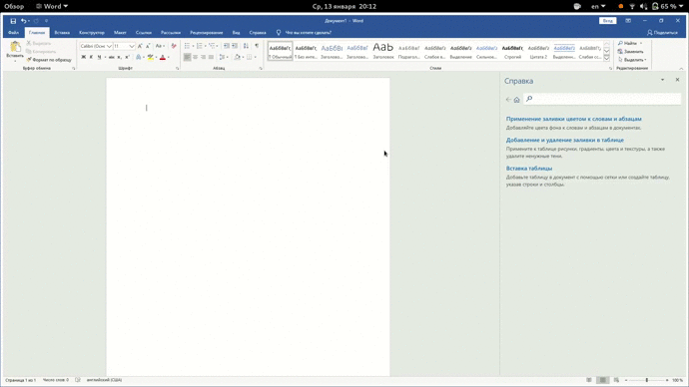This screenshot has width=689, height=387.
Task: Click the tell me what to do box
Action: tap(305, 33)
